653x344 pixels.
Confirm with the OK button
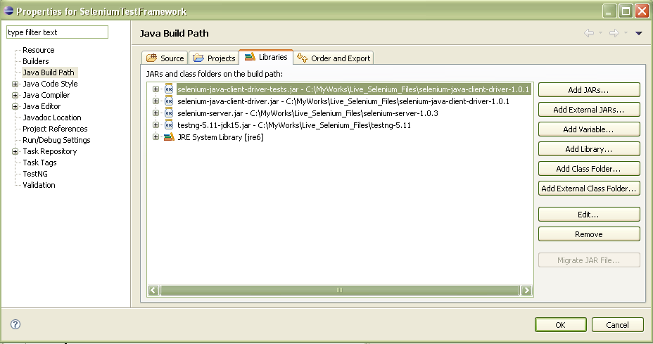point(561,325)
